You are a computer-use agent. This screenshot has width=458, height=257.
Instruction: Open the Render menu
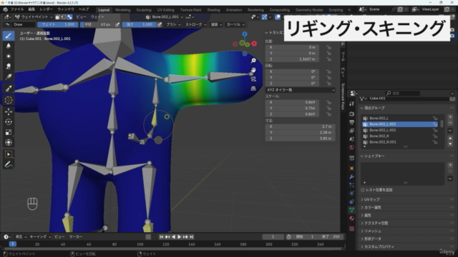pyautogui.click(x=46, y=9)
